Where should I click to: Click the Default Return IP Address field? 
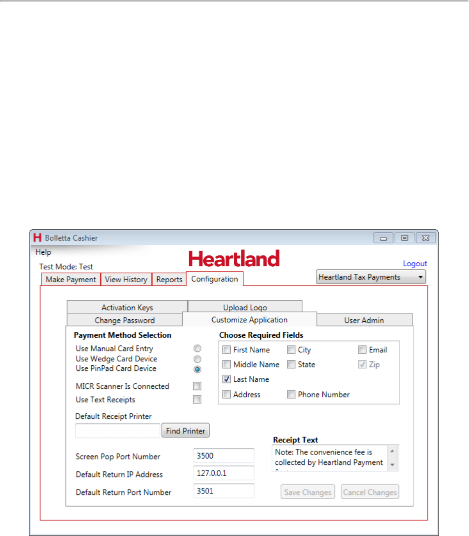[224, 473]
